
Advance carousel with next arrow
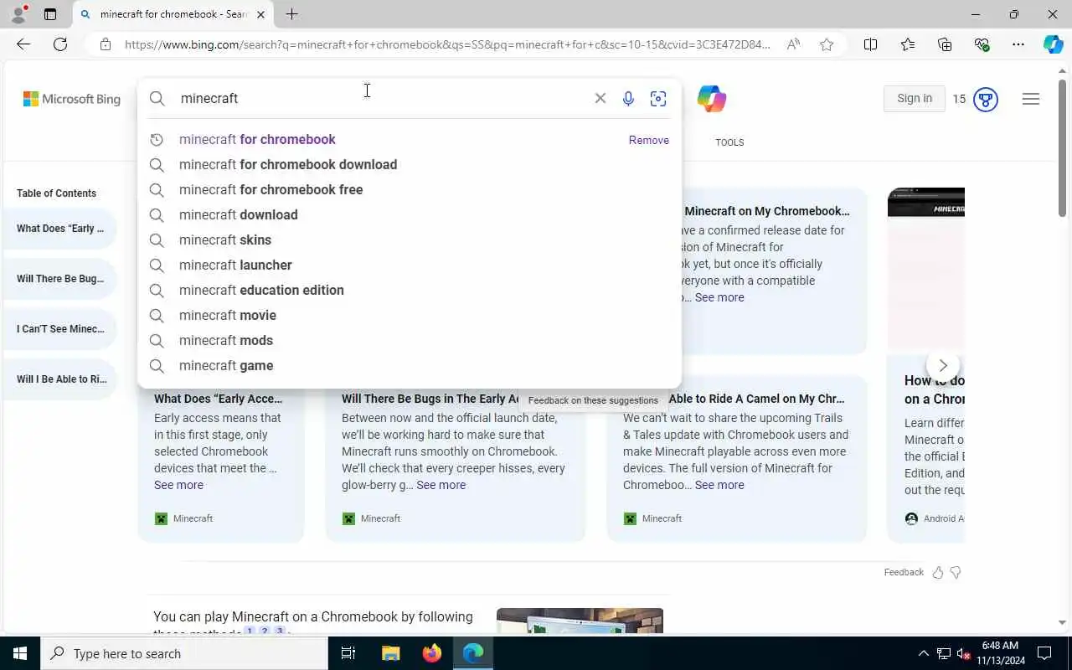943,365
